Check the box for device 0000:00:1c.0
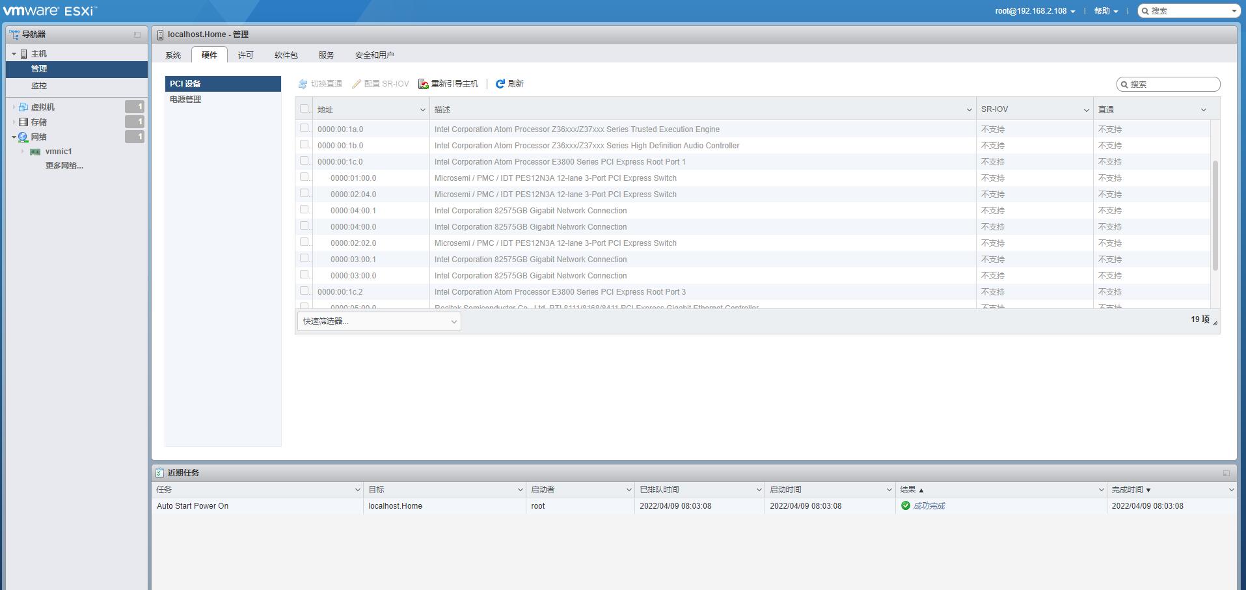 pos(304,161)
